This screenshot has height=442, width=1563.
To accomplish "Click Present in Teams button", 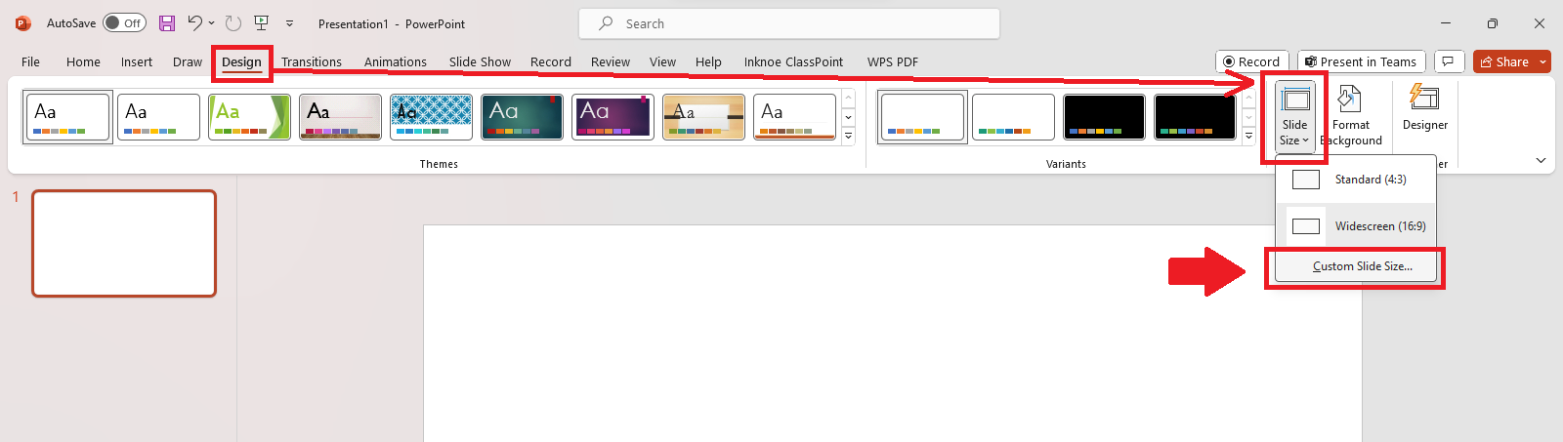I will click(1362, 61).
